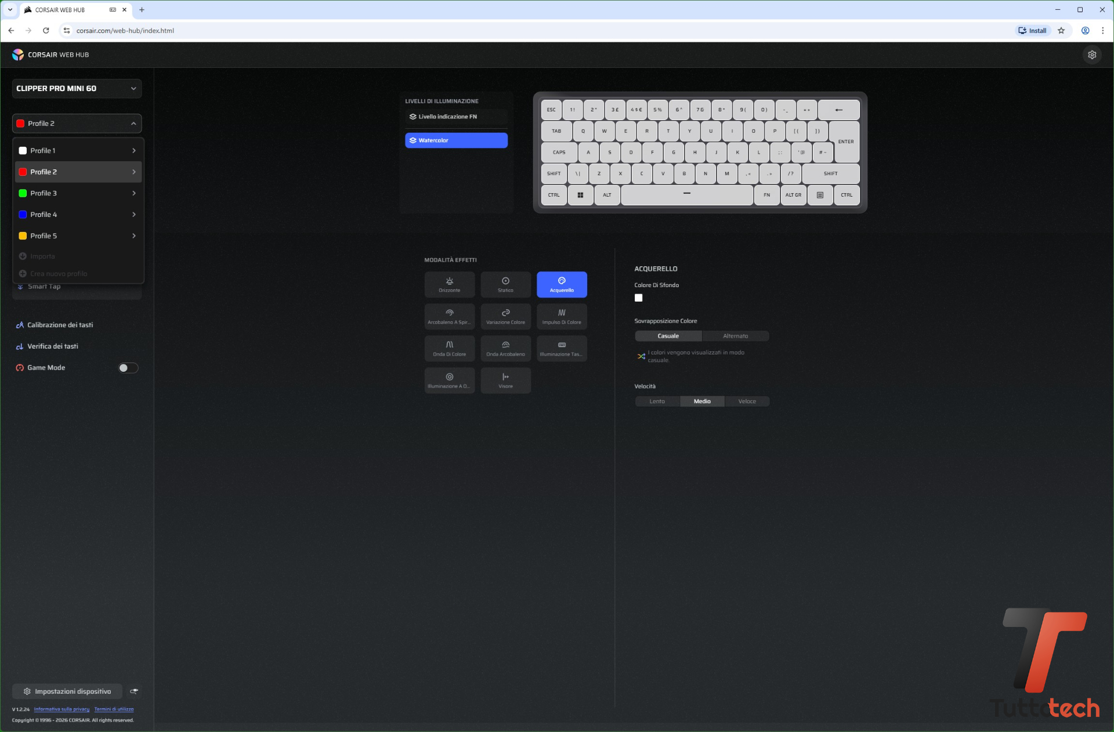
Task: Set color overlay to Casuale
Action: point(668,336)
